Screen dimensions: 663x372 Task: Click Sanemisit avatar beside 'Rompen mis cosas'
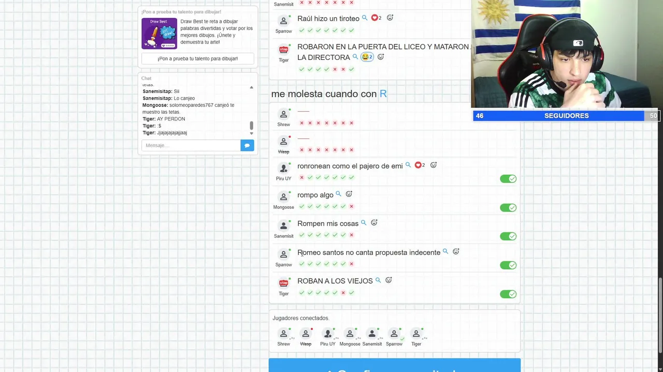click(x=283, y=226)
